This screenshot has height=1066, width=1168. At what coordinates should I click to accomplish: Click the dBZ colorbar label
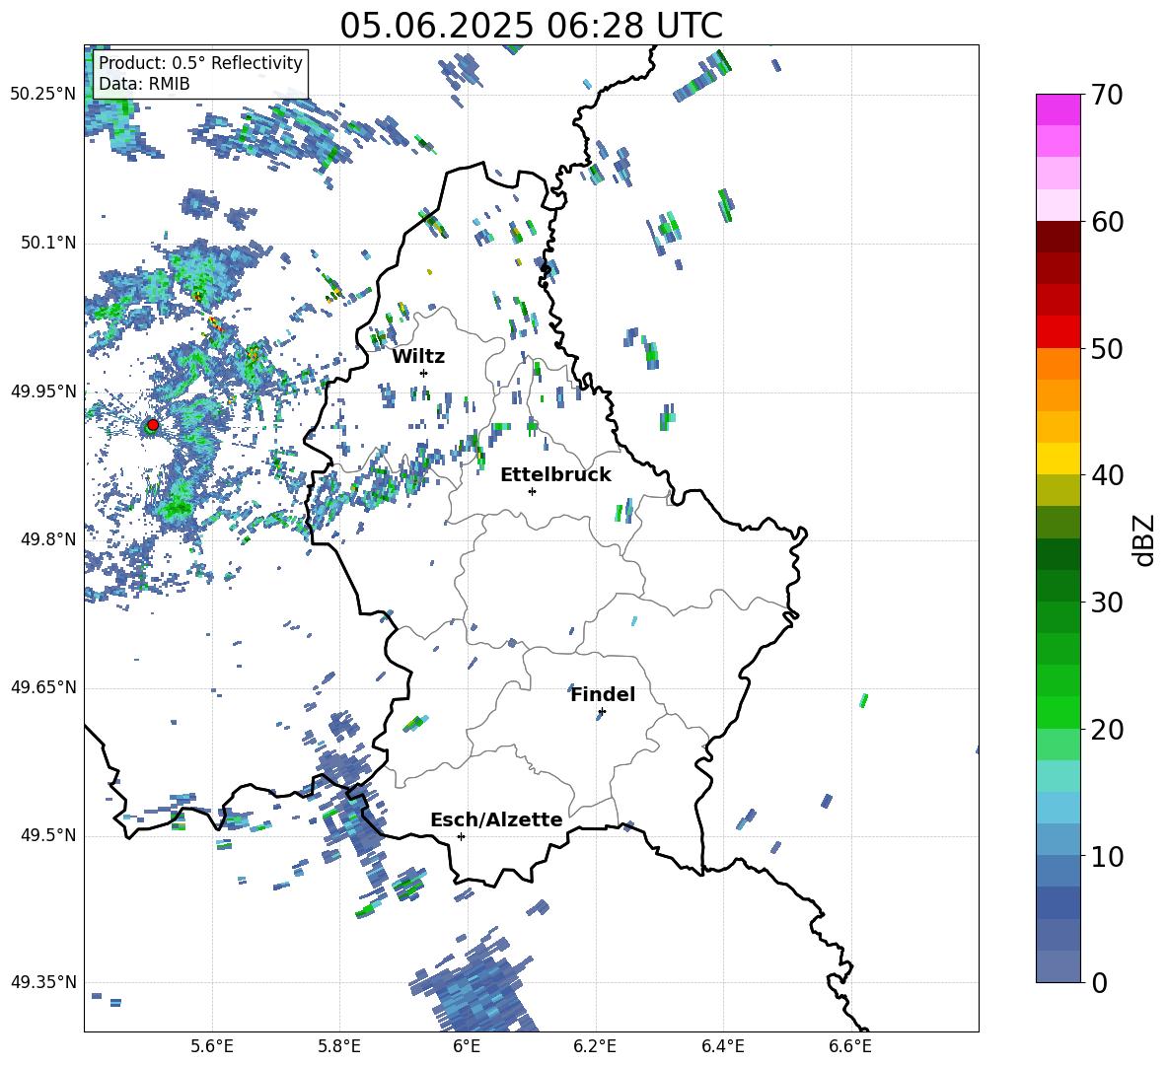(x=1143, y=539)
